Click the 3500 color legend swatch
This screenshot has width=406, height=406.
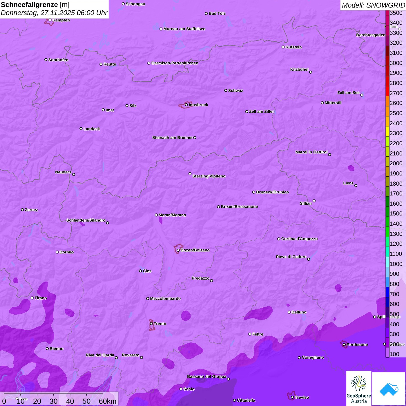[x=387, y=13]
